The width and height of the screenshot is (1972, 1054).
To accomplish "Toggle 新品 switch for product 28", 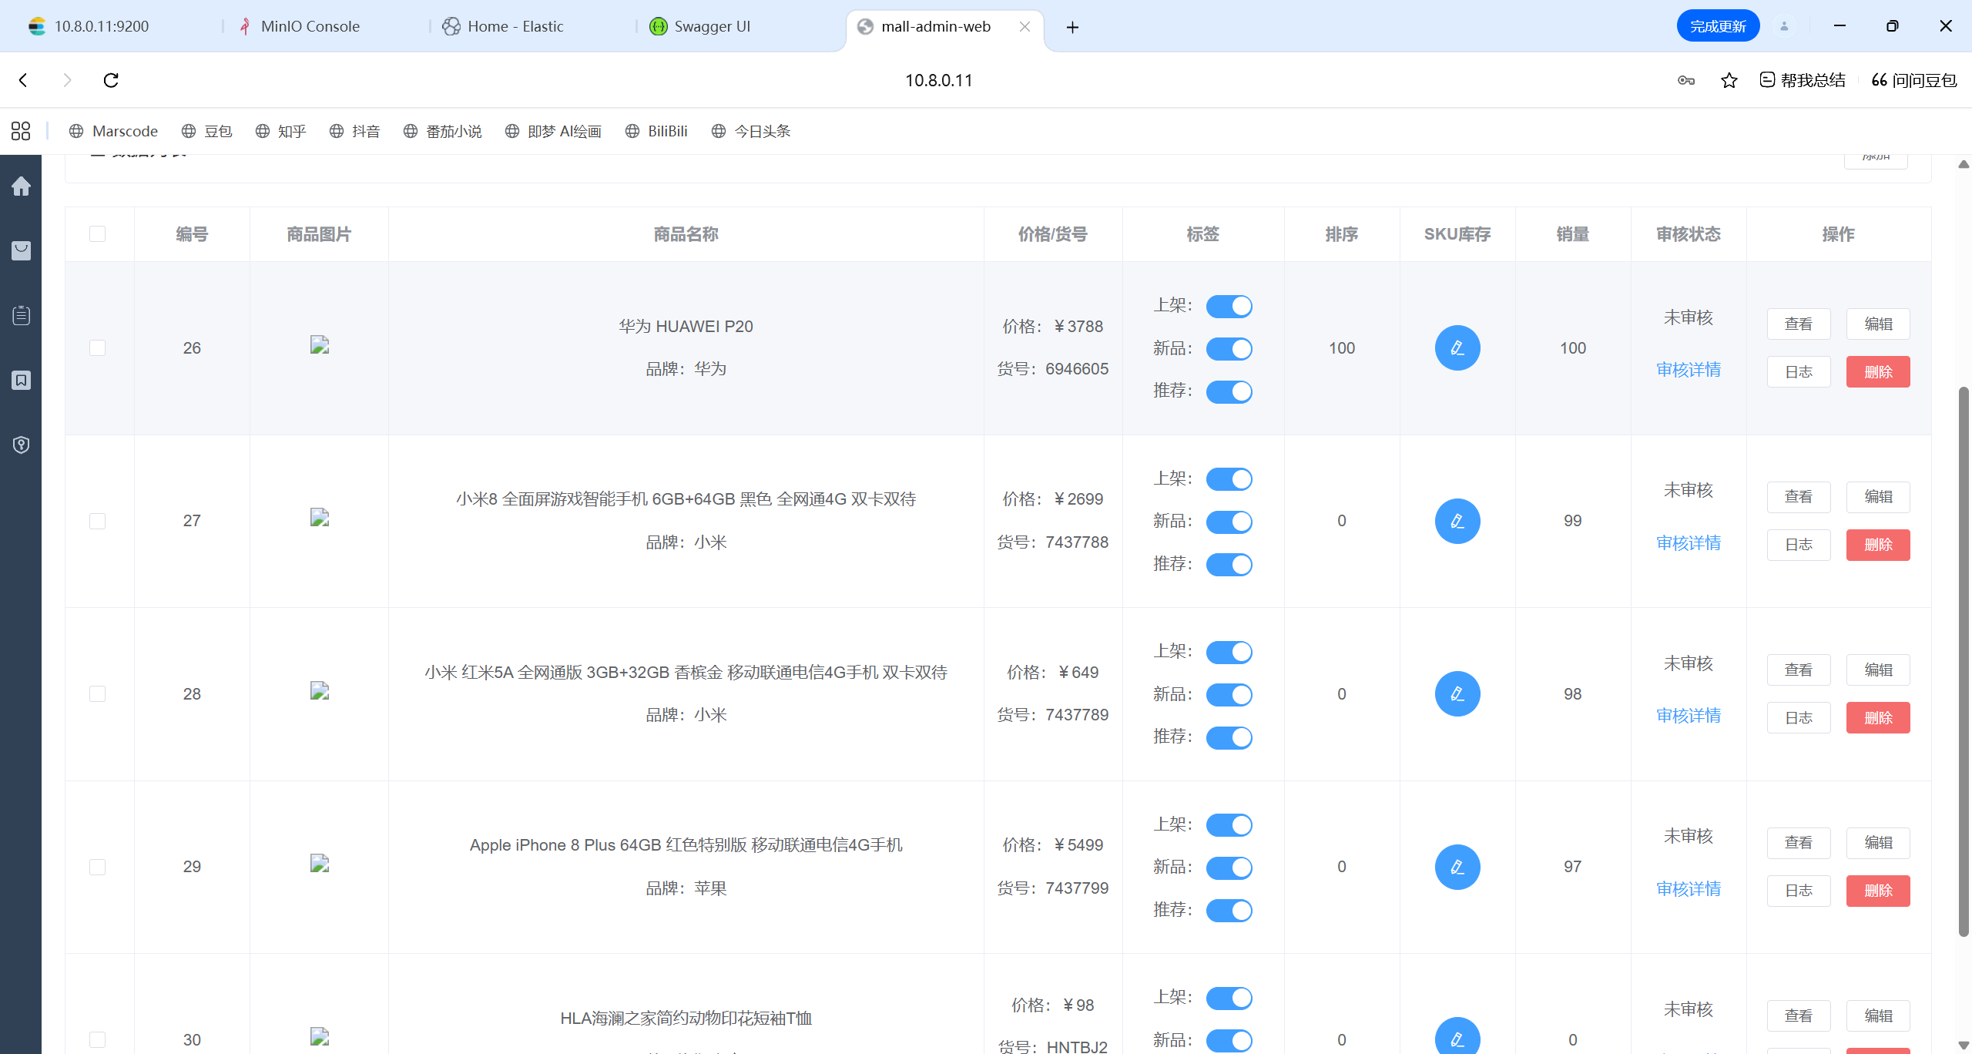I will [x=1229, y=695].
